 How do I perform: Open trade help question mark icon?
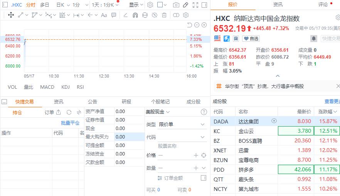pyautogui.click(x=204, y=112)
